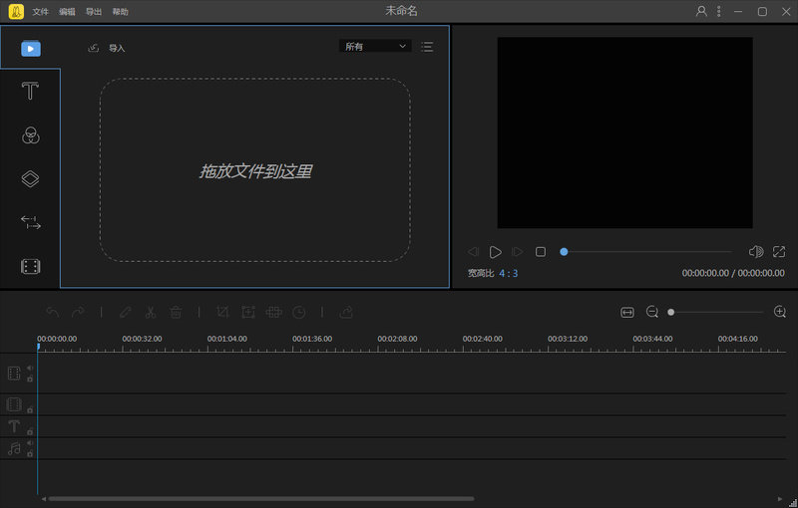Change the 4 : 3 aspect ratio
This screenshot has width=798, height=508.
(508, 273)
